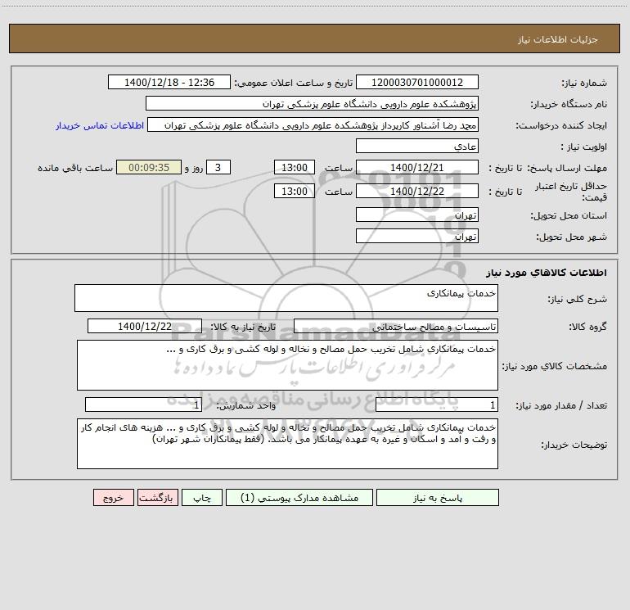Click the label 'تاریخ و ساعت اعلان عمومی:'

[293, 83]
